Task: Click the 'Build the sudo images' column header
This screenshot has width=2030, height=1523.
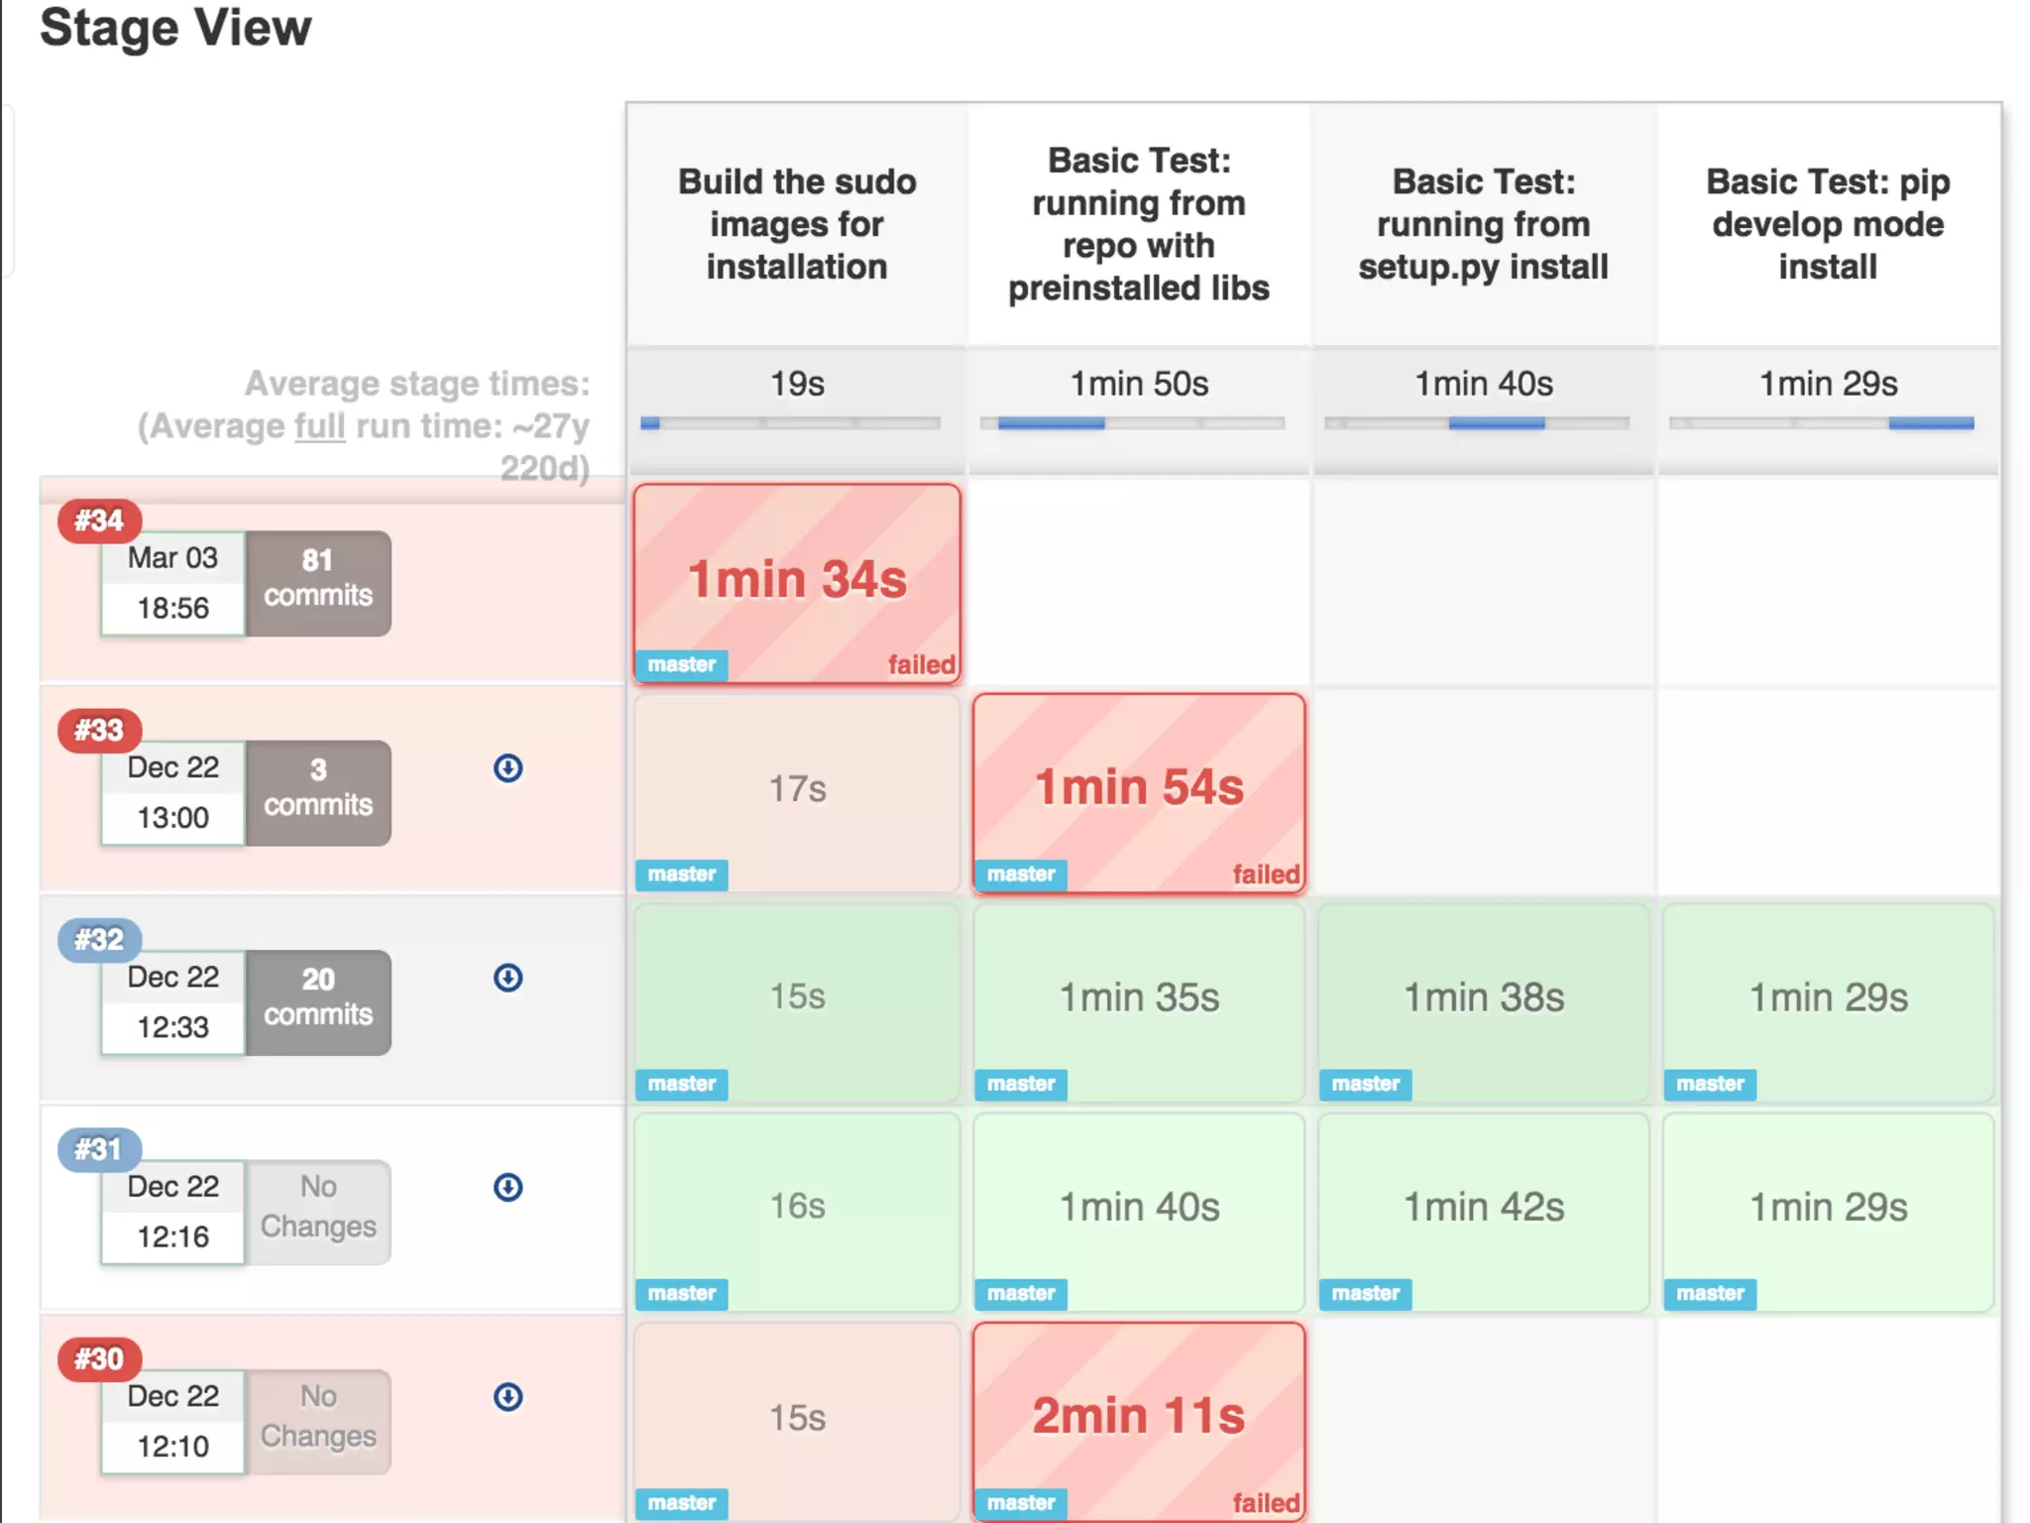Action: click(x=797, y=224)
